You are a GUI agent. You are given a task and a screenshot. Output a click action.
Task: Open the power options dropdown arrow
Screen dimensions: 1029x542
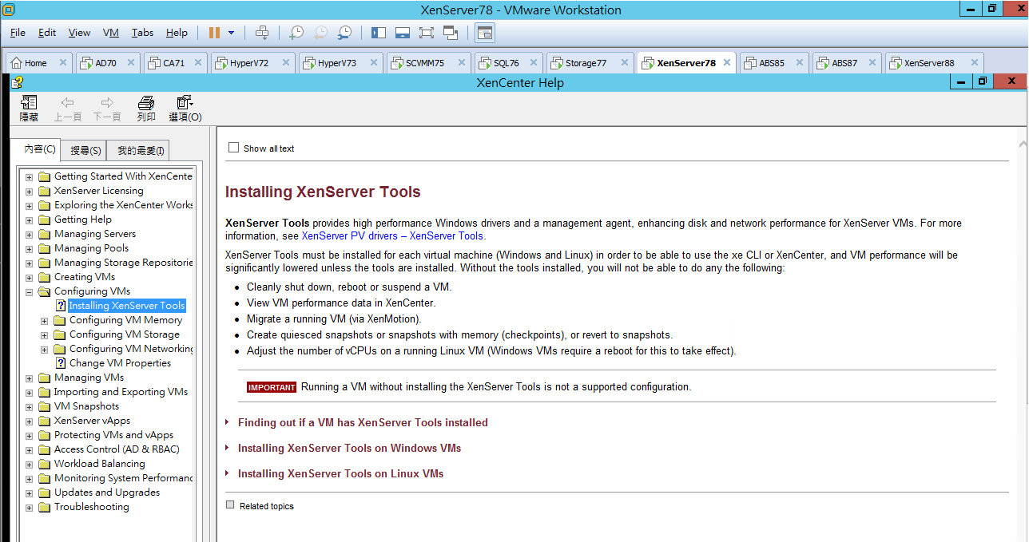(232, 33)
